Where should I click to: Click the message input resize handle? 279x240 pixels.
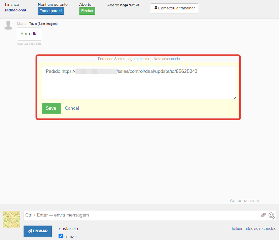tap(274, 219)
